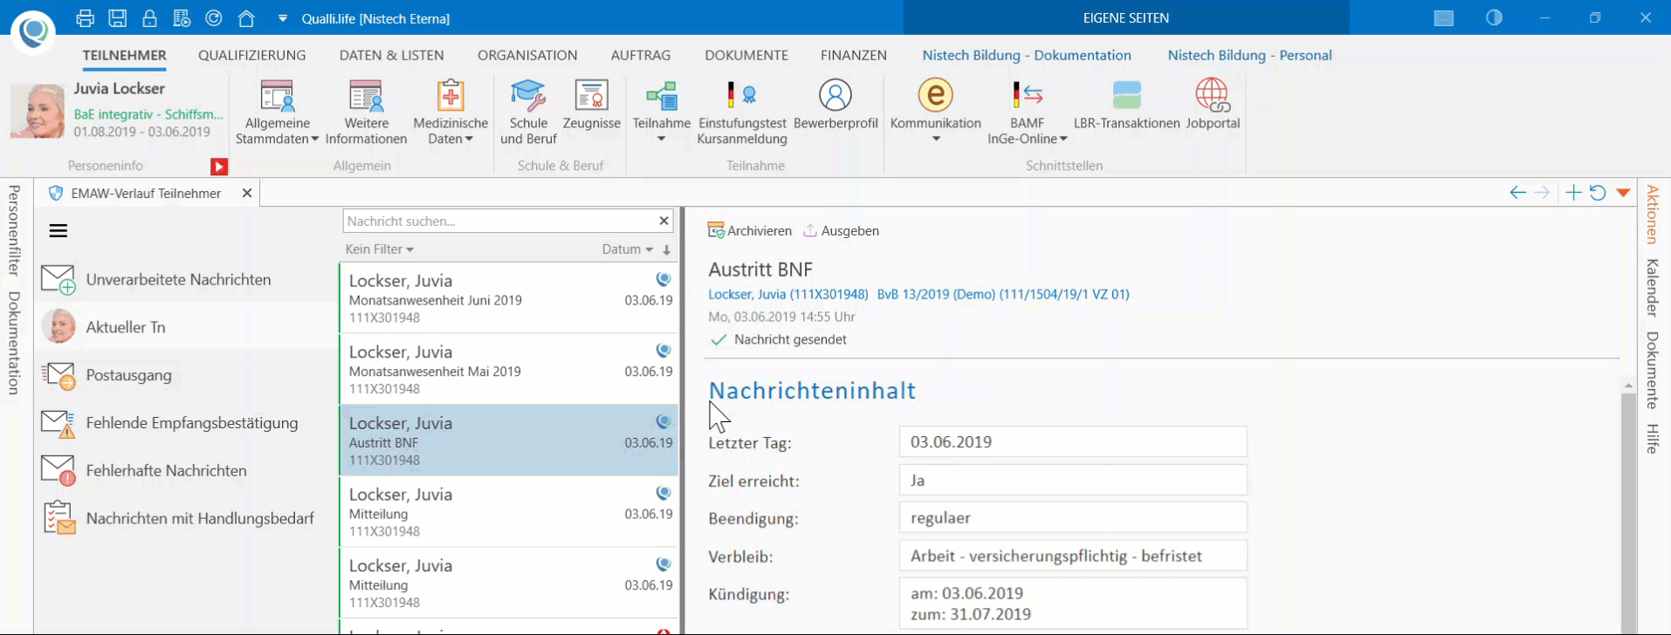Viewport: 1671px width, 635px height.
Task: Open Kommunikation
Action: click(x=935, y=111)
